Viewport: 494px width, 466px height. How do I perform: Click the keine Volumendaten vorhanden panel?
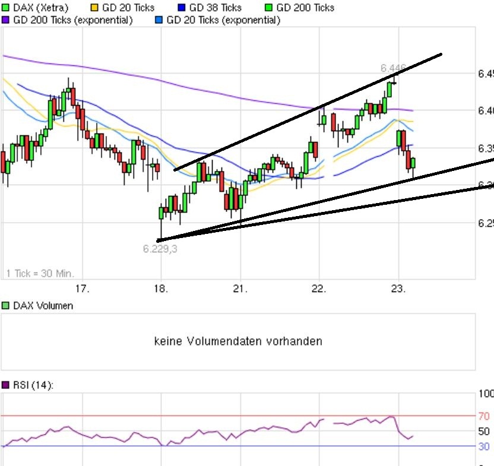(x=237, y=341)
